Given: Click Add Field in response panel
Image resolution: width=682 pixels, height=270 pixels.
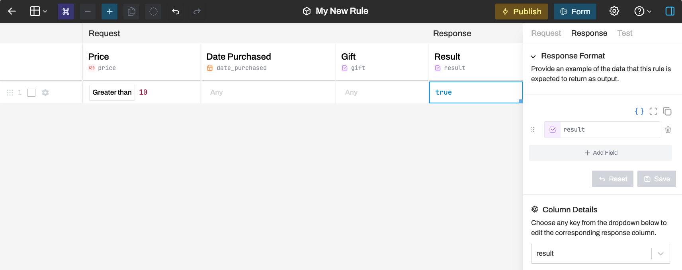Looking at the screenshot, I should 600,153.
